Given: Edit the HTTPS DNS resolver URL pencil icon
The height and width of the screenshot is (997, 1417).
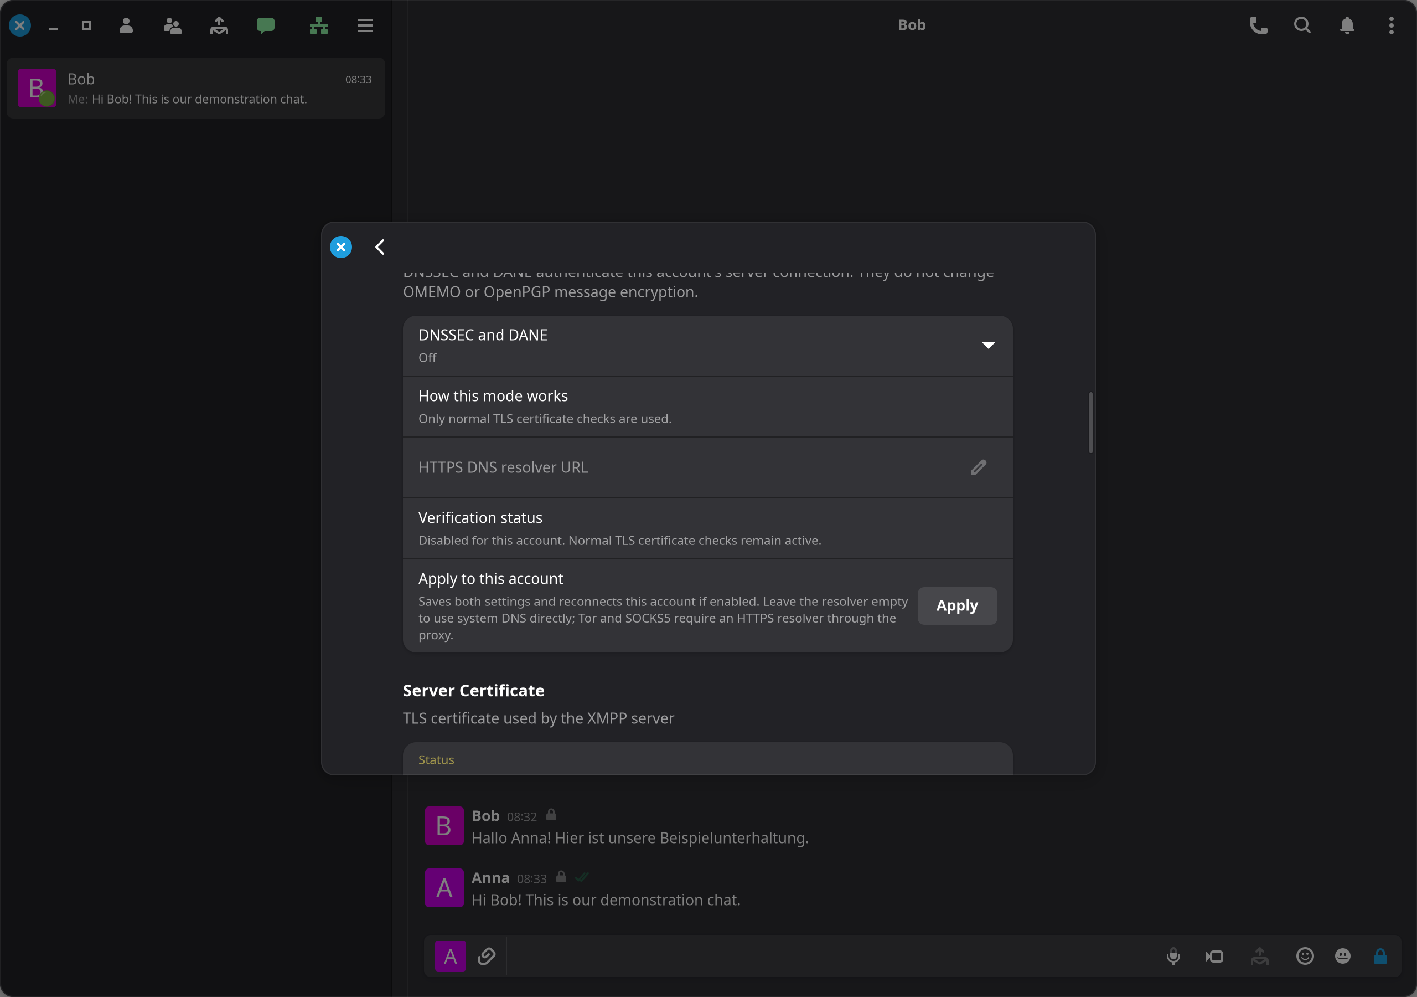Looking at the screenshot, I should tap(978, 467).
